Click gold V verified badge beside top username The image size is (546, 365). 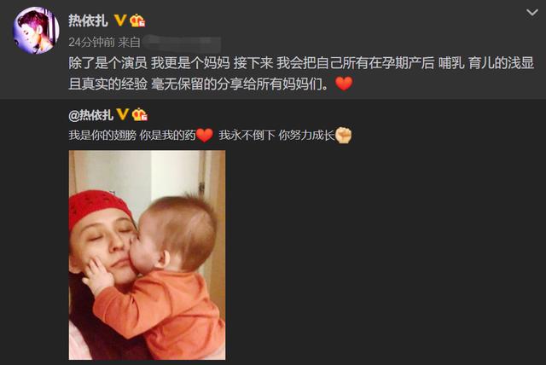120,20
